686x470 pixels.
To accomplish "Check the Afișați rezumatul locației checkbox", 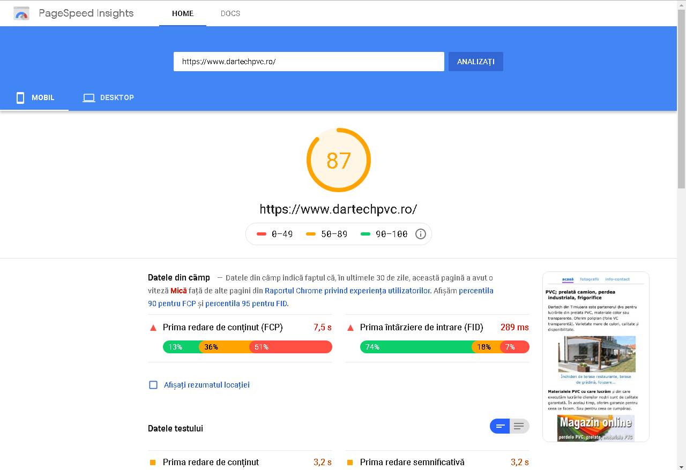I will 153,385.
